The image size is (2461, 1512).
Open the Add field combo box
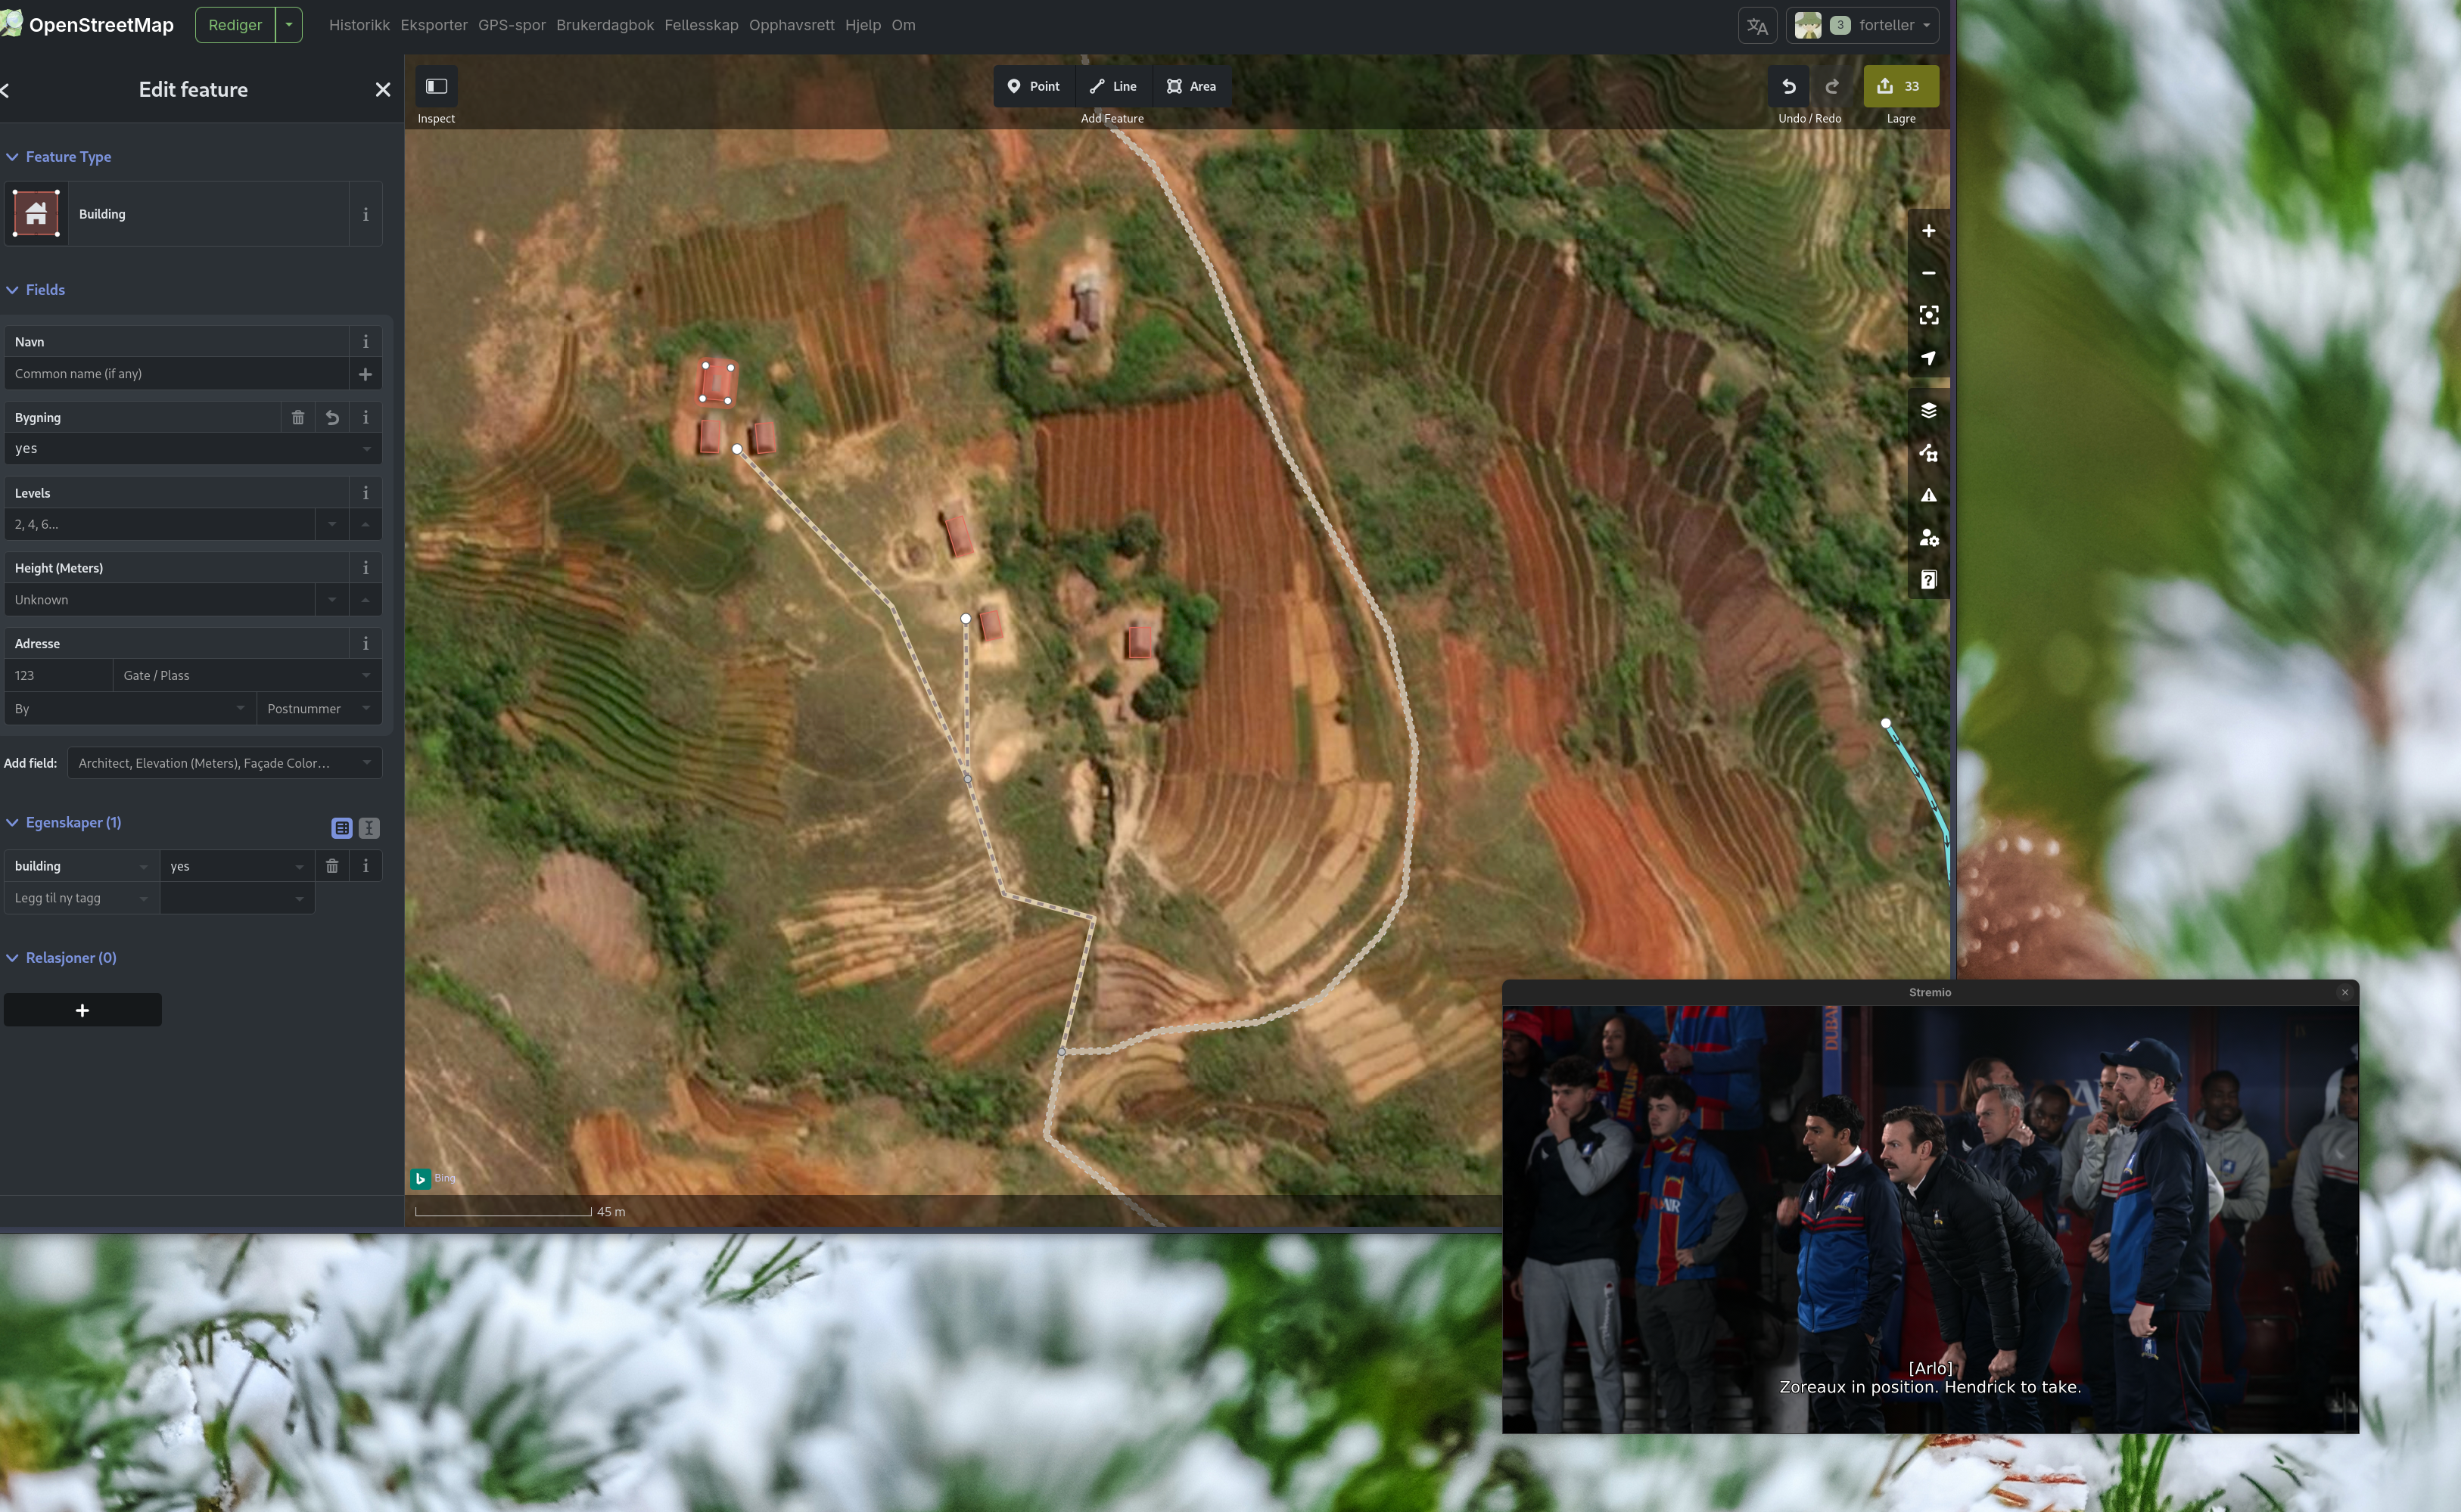(x=224, y=763)
